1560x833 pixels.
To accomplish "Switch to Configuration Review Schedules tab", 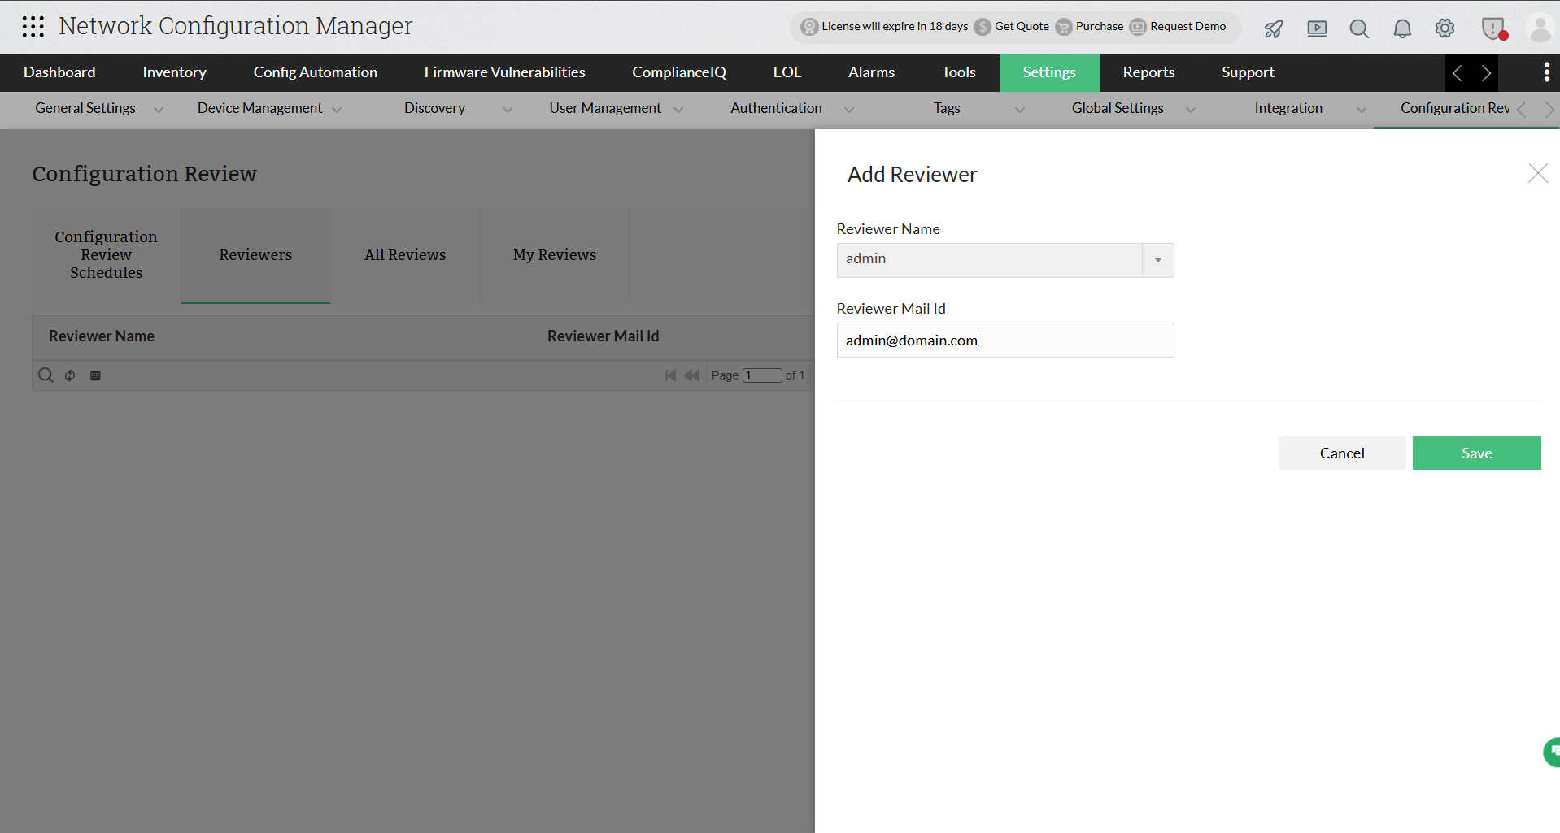I will coord(106,255).
